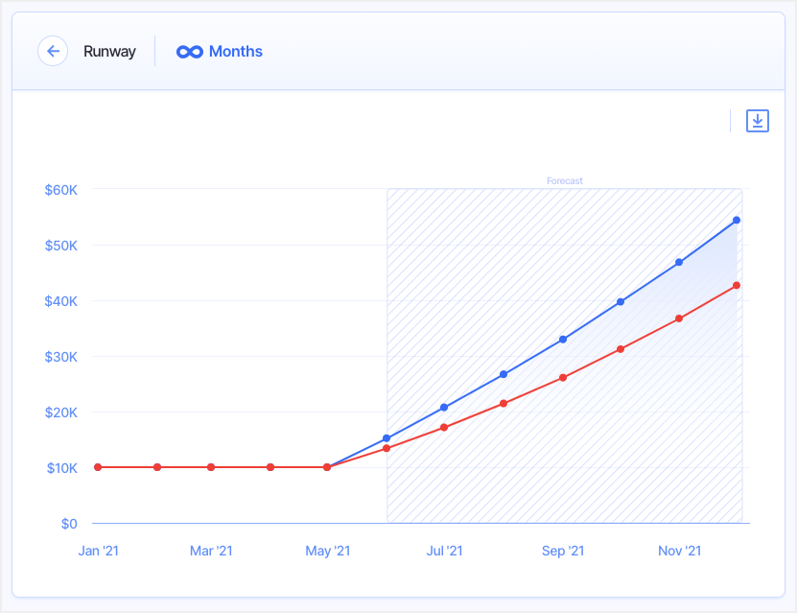
Task: Select the red Sep '21 forecast point
Action: point(563,378)
